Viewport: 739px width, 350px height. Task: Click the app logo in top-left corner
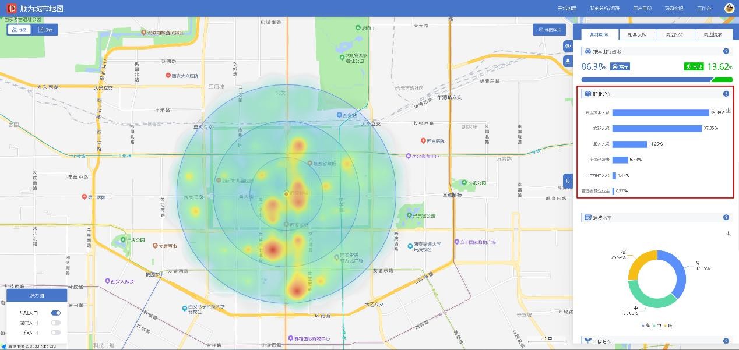pyautogui.click(x=12, y=8)
